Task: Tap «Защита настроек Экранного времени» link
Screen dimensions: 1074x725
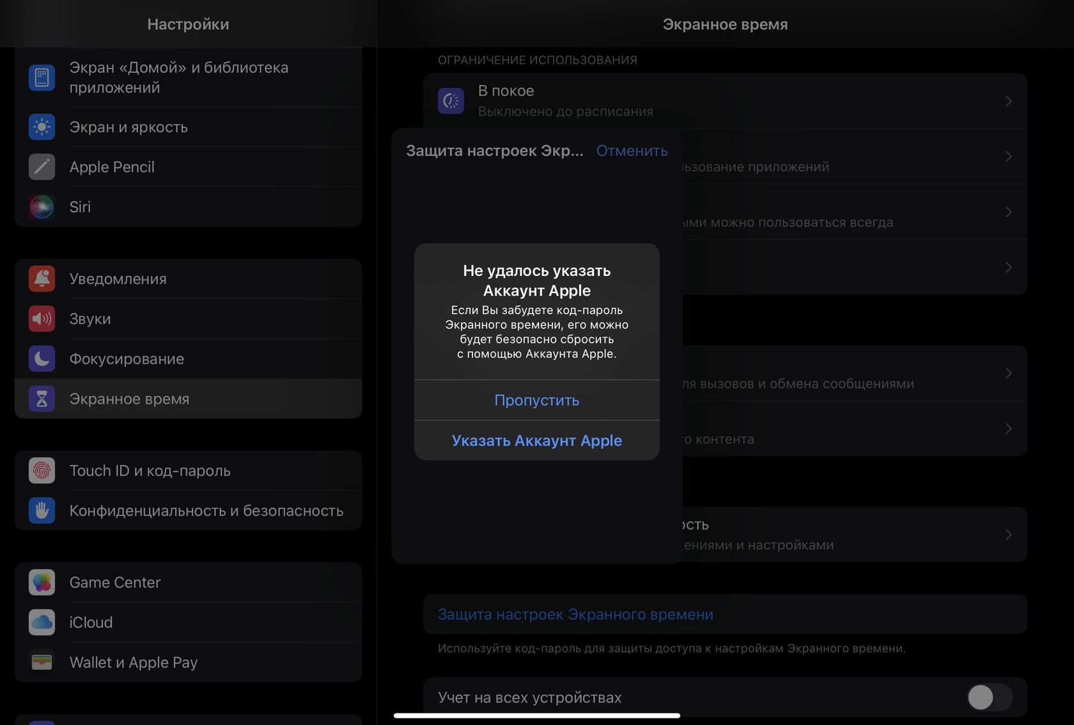Action: 575,614
